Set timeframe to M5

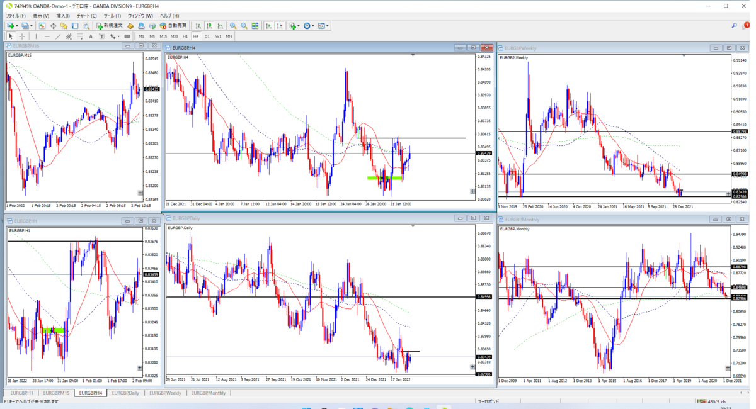[152, 36]
